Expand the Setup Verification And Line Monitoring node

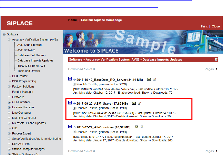click(9, 139)
